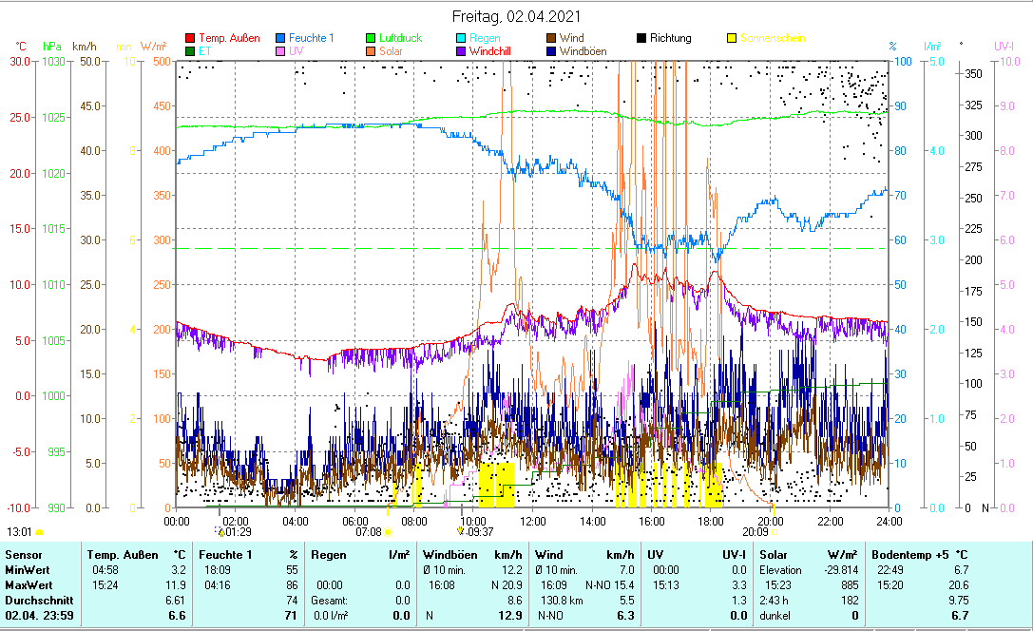1033x631 pixels.
Task: Click the navy Windböen legend swatch
Action: 551,51
